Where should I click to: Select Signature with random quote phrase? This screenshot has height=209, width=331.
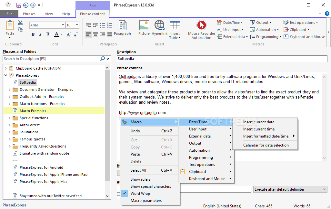[x=44, y=153]
